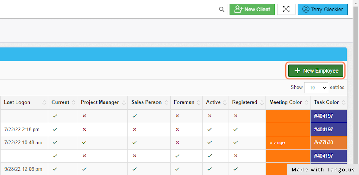Click the add-person icon on New Client button
The width and height of the screenshot is (359, 175).
point(238,9)
